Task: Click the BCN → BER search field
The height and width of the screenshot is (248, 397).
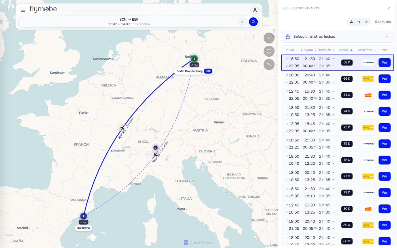Action: coord(129,22)
